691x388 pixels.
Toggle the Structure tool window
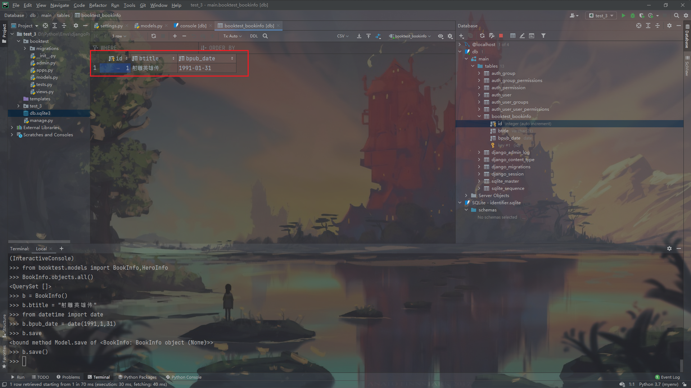click(x=4, y=326)
